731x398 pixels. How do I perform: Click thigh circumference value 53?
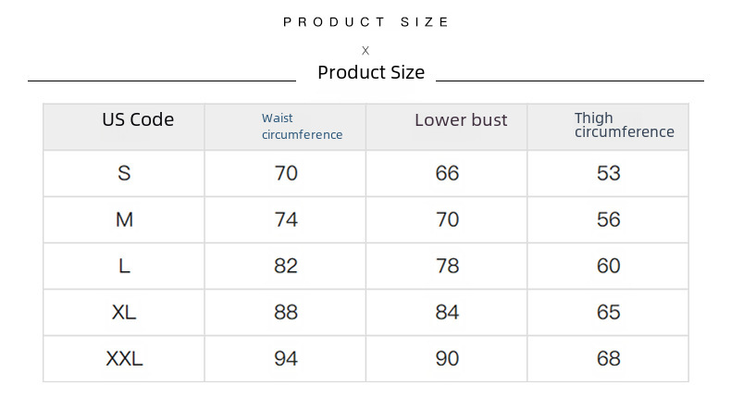[608, 173]
